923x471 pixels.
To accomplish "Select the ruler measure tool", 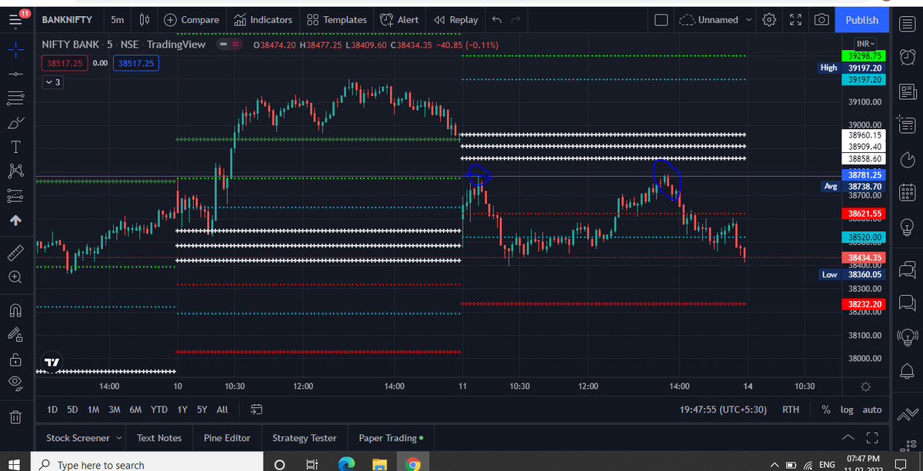I will pyautogui.click(x=15, y=251).
